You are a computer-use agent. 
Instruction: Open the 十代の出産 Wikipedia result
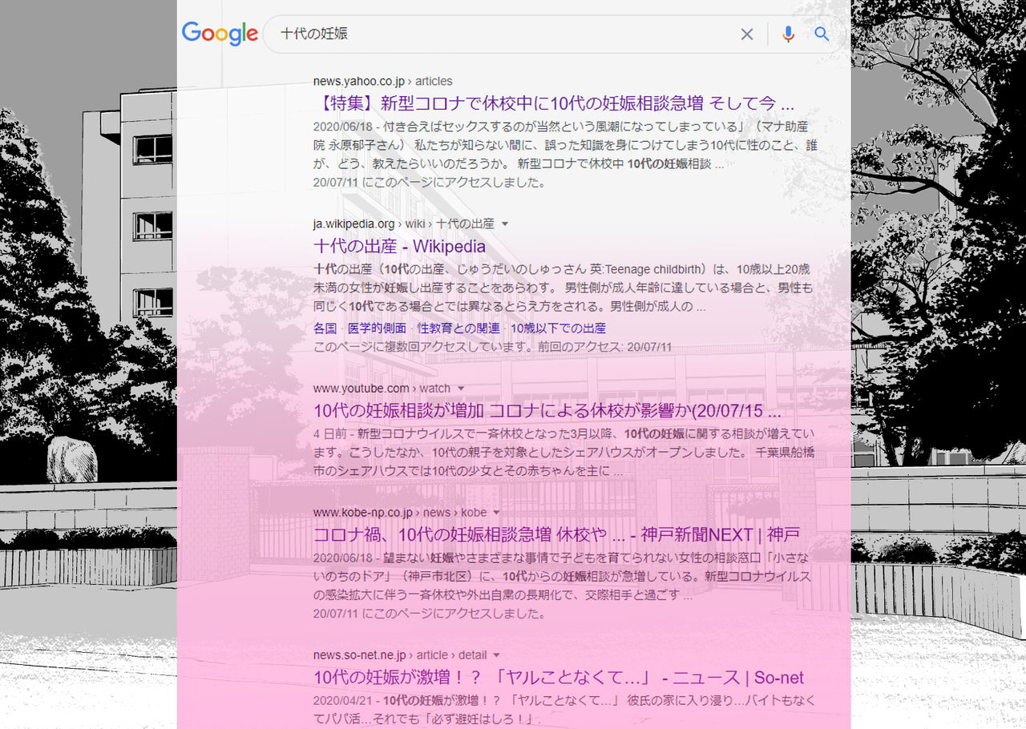coord(399,247)
